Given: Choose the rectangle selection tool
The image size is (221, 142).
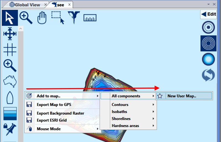Looking at the screenshot, I should (58, 18).
